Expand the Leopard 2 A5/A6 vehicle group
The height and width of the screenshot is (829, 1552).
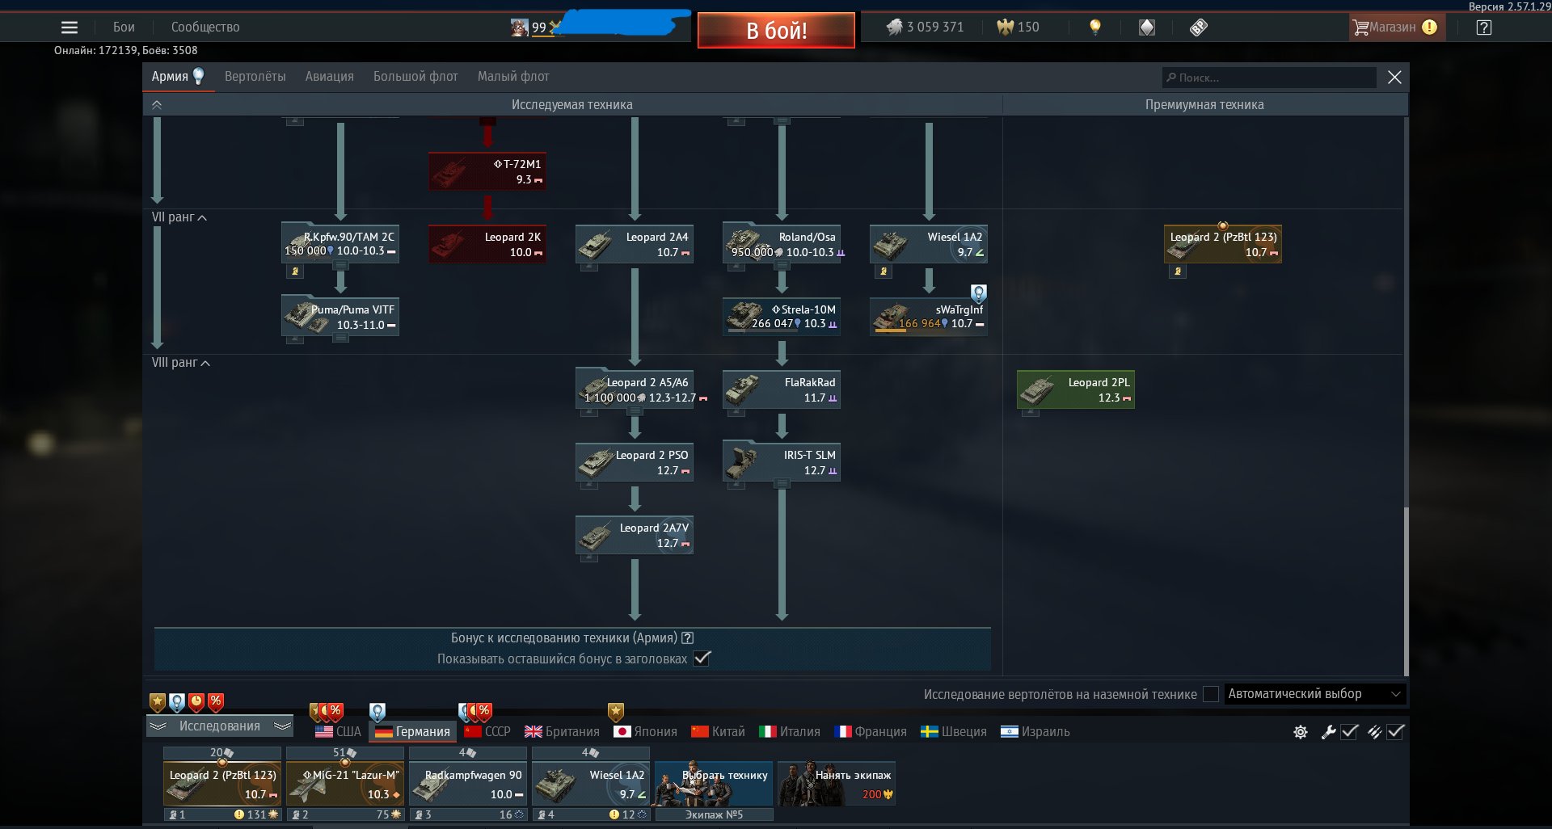point(635,389)
